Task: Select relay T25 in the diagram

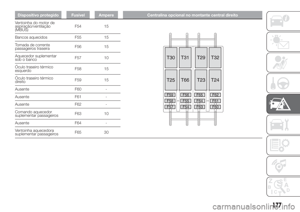Action: pos(171,80)
